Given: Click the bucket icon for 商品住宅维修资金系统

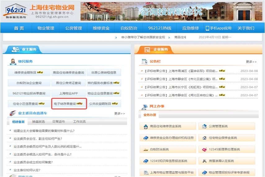Looking at the screenshot, I should pos(146,126).
